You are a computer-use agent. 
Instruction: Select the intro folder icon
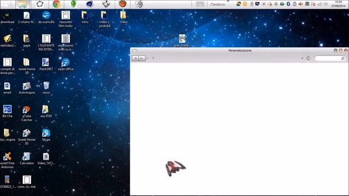click(85, 17)
